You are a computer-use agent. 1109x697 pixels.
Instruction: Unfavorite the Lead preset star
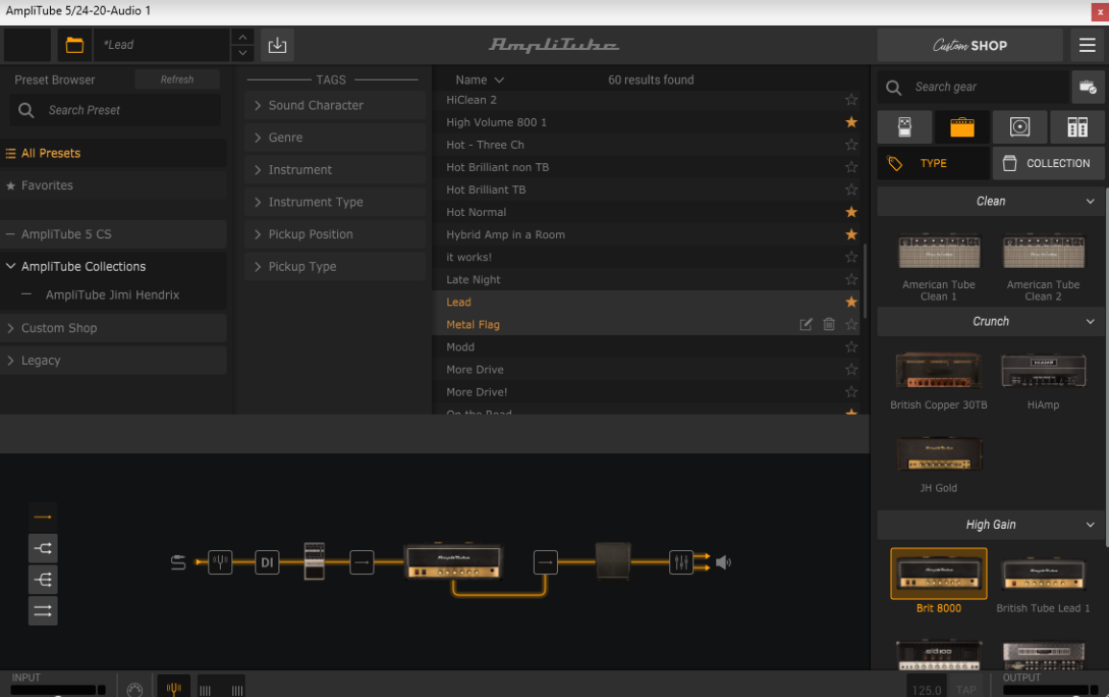point(852,301)
